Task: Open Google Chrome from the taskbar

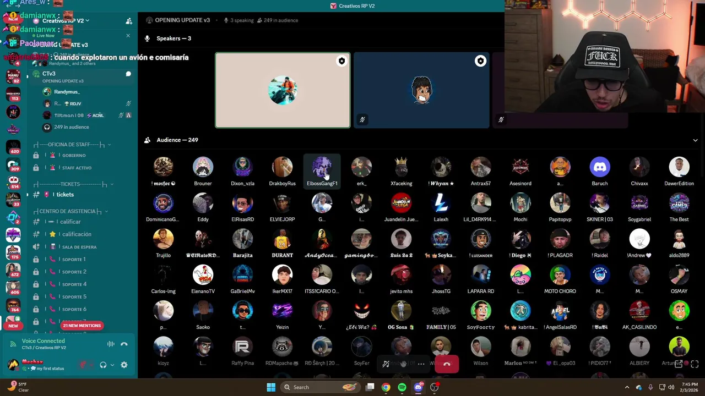Action: click(x=386, y=387)
